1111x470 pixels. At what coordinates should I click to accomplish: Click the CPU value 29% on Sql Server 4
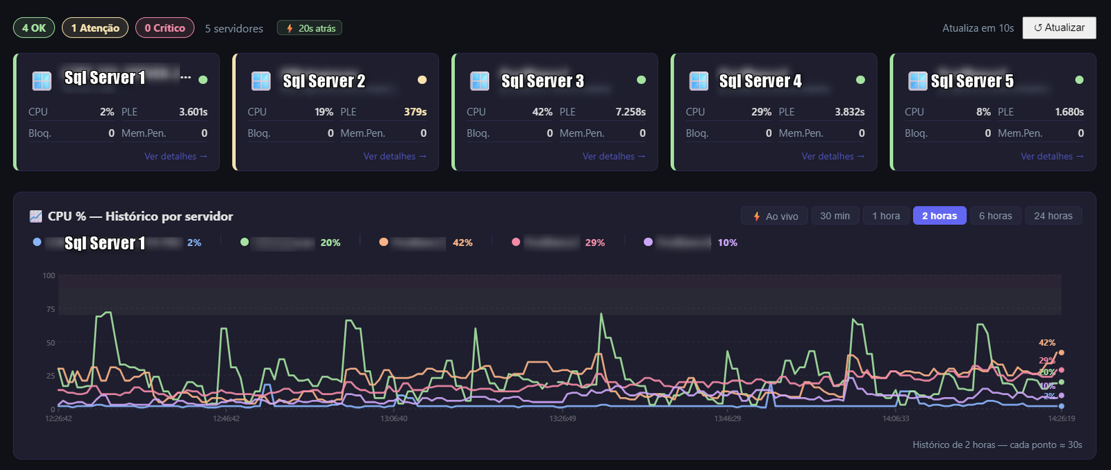(761, 112)
